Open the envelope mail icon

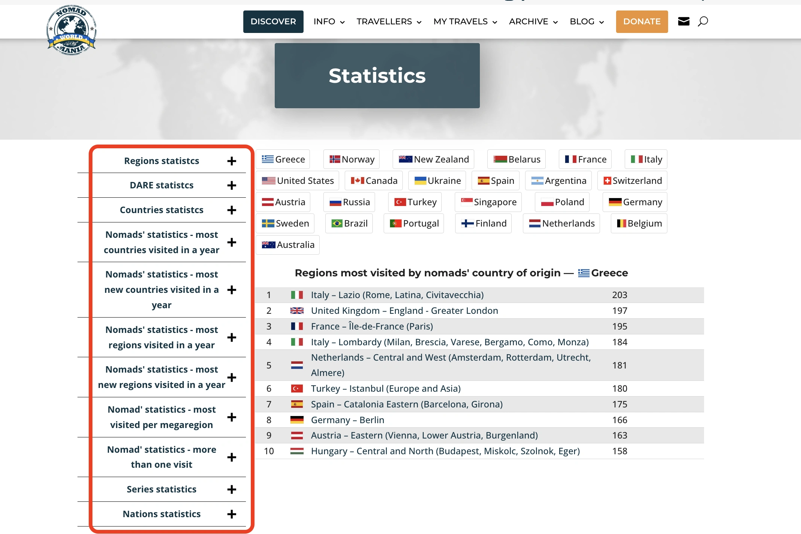point(683,21)
